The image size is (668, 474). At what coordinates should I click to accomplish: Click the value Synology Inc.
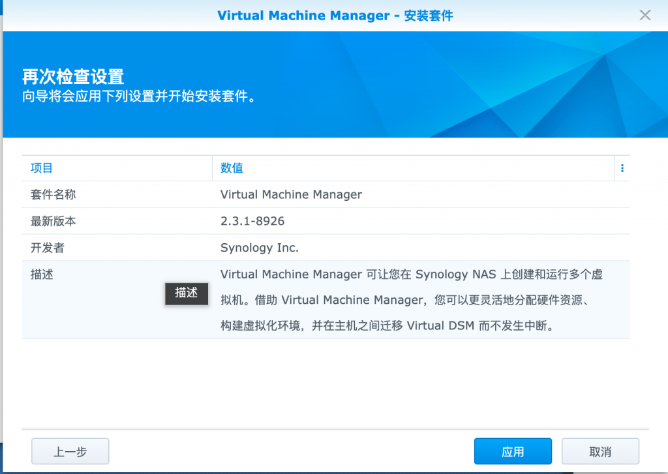pos(260,248)
